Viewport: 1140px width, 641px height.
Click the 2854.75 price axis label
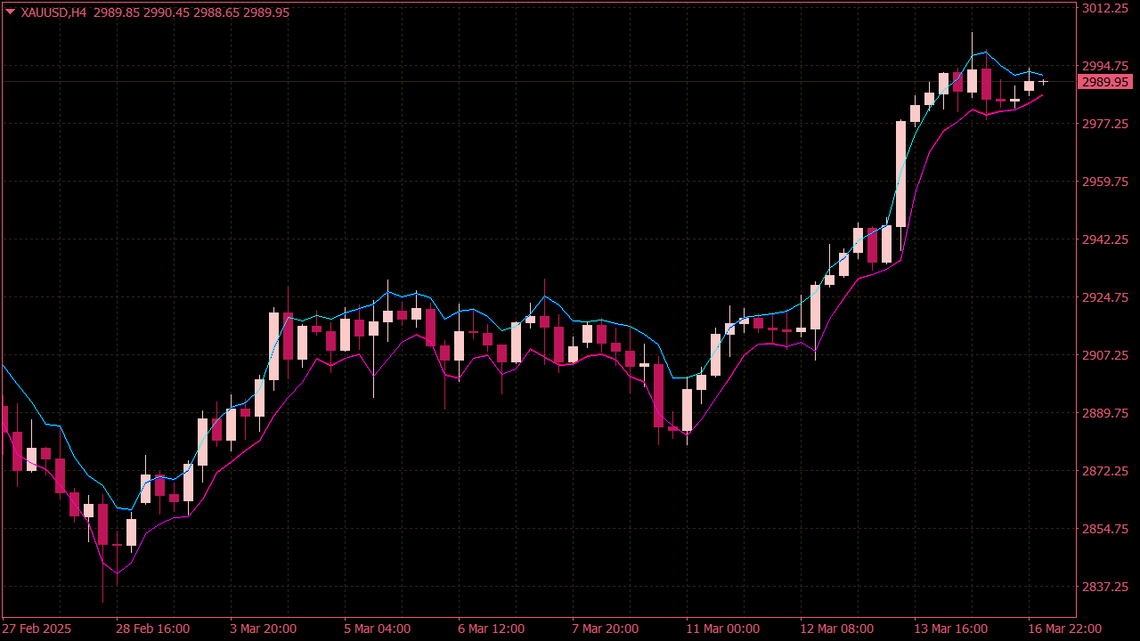(1105, 529)
